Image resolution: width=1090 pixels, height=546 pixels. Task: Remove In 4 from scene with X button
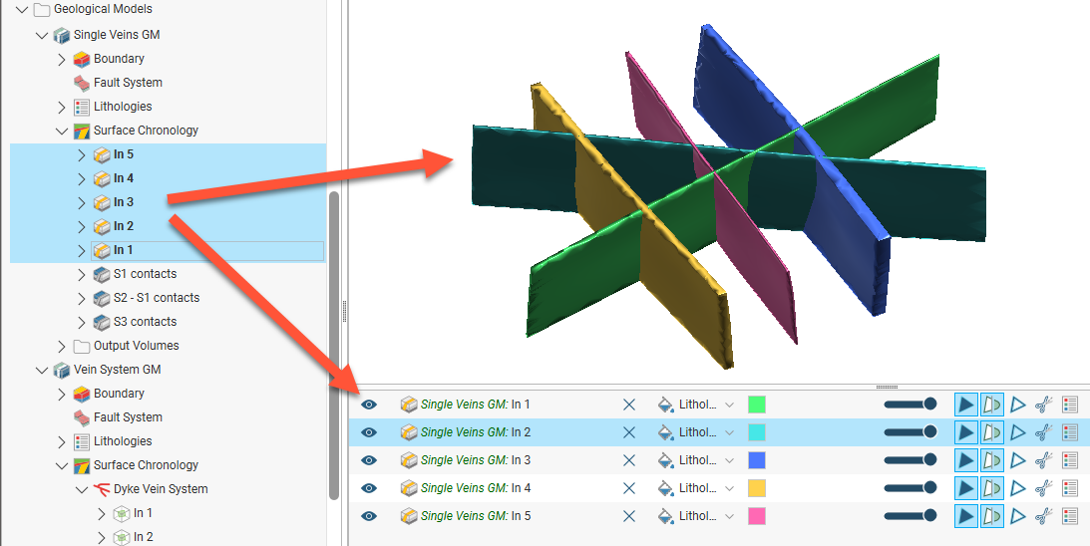click(629, 488)
